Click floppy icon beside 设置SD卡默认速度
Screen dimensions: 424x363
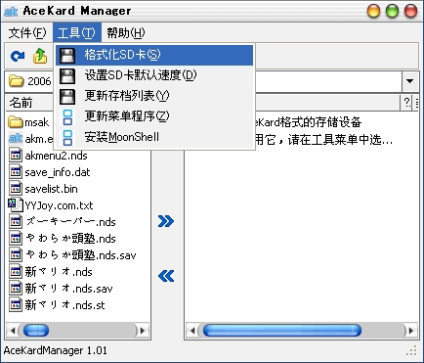(x=67, y=76)
